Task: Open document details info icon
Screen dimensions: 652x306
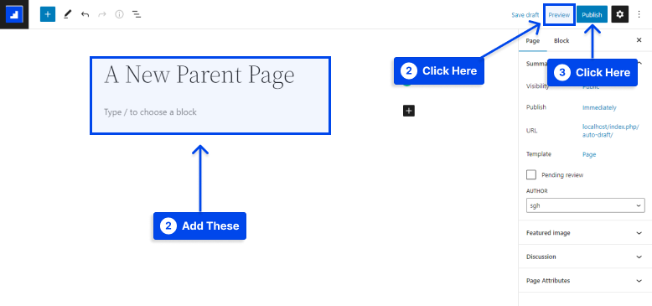Action: pos(119,14)
